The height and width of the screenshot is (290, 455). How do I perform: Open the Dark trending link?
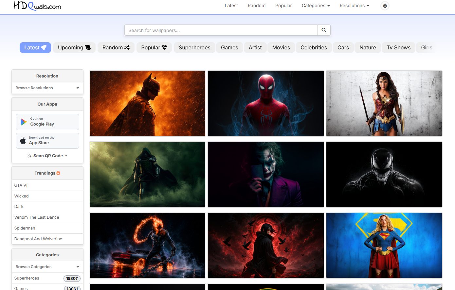[x=47, y=207]
